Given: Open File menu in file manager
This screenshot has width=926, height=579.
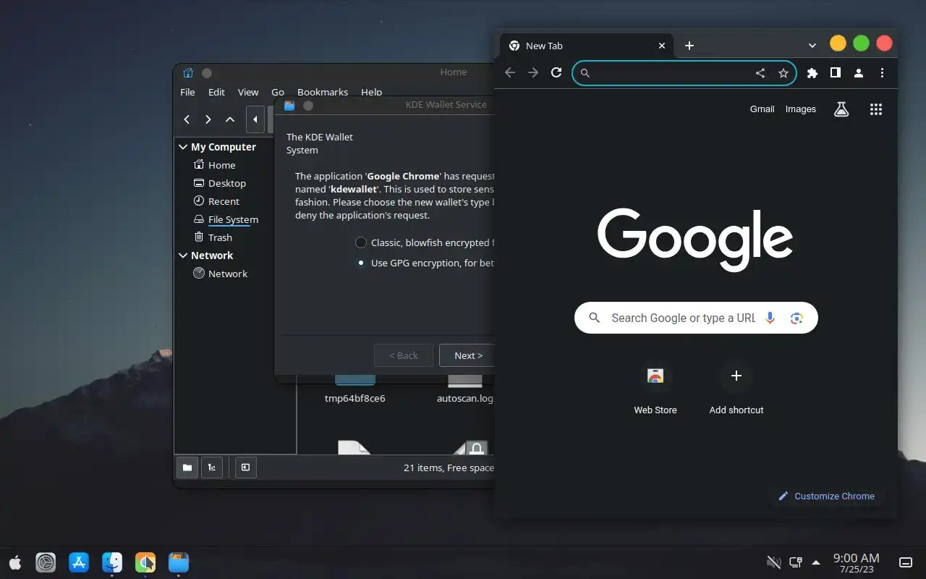Looking at the screenshot, I should point(187,92).
